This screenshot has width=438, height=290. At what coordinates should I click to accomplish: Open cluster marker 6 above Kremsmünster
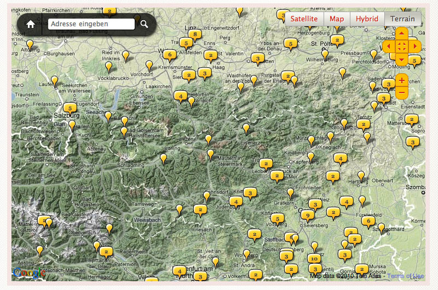click(170, 55)
